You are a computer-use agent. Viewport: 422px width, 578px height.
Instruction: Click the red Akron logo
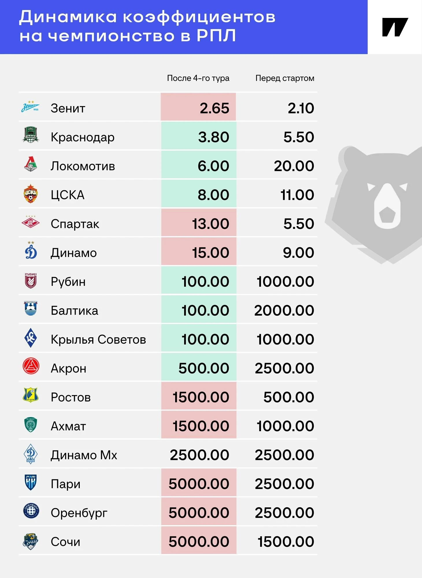pos(31,366)
